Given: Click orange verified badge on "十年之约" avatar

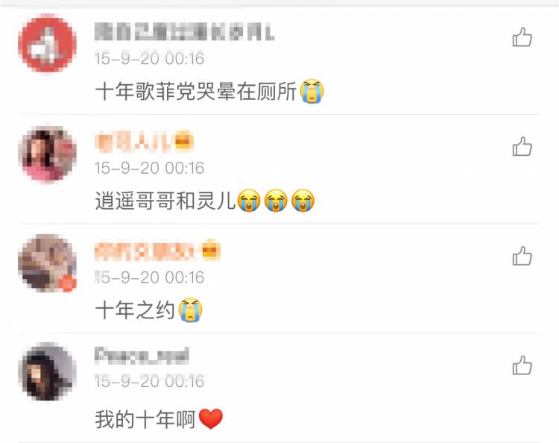Looking at the screenshot, I should coord(67,283).
